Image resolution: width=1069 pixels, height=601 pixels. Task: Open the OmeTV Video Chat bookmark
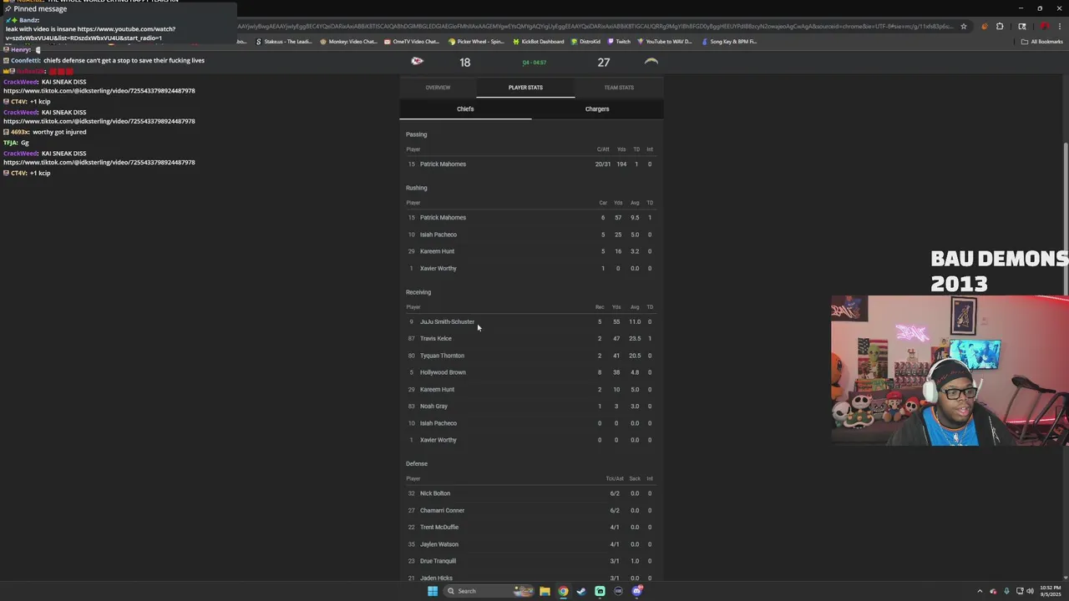(x=412, y=41)
